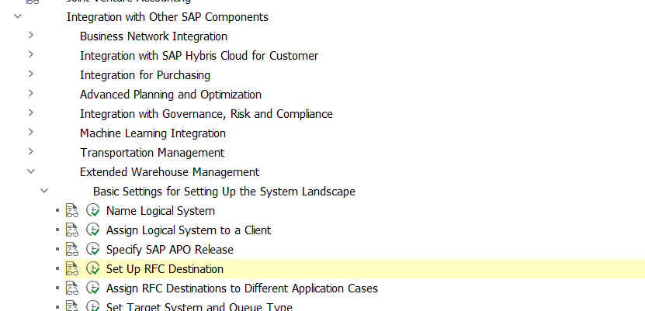Expand Advanced Planning and Optimization node
The width and height of the screenshot is (645, 311).
[31, 93]
